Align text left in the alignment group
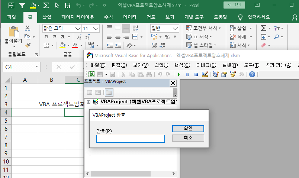This screenshot has width=299, height=178. 109,37
